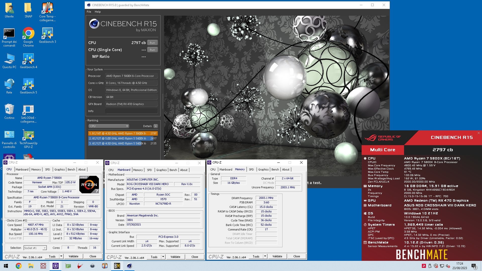This screenshot has width=482, height=271.
Task: Switch to Bench tab in left CPU-Z
Action: tap(71, 169)
